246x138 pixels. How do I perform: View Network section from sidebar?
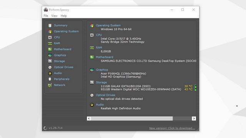(60, 85)
